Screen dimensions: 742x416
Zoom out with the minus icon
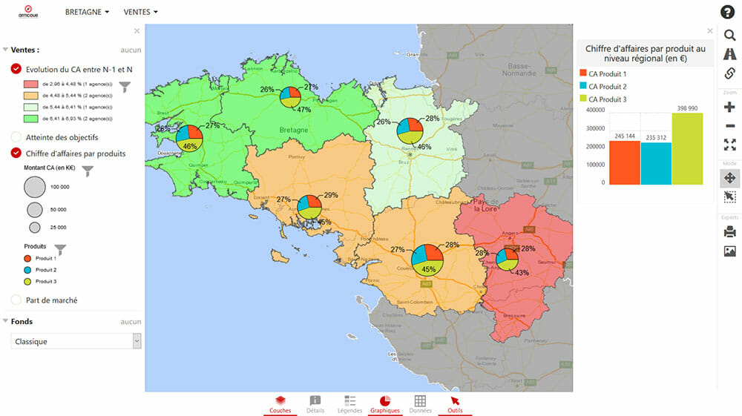[729, 126]
